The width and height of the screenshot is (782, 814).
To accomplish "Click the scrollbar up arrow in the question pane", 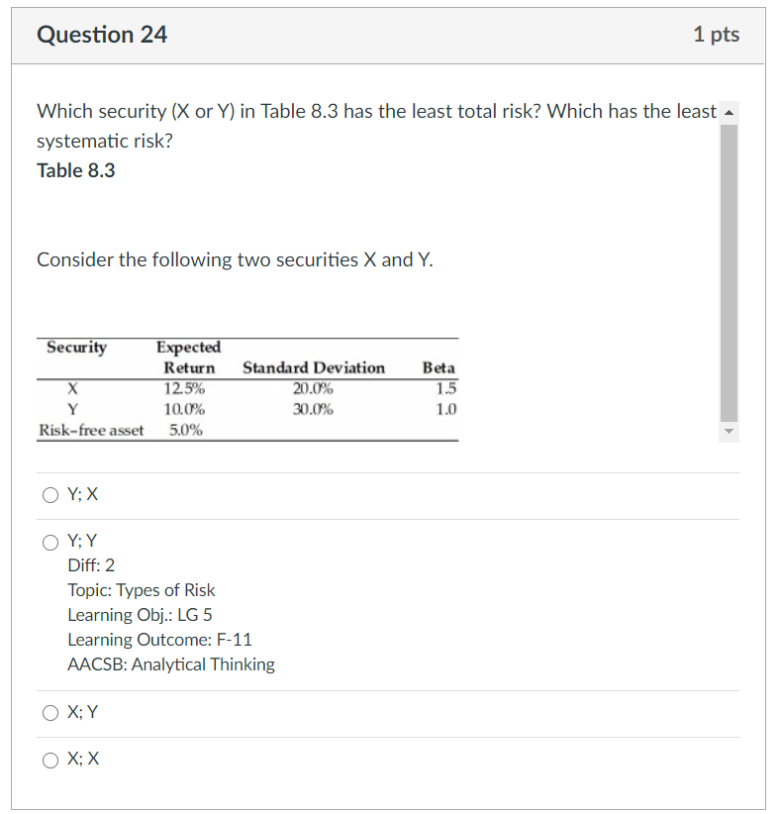I will (x=729, y=111).
